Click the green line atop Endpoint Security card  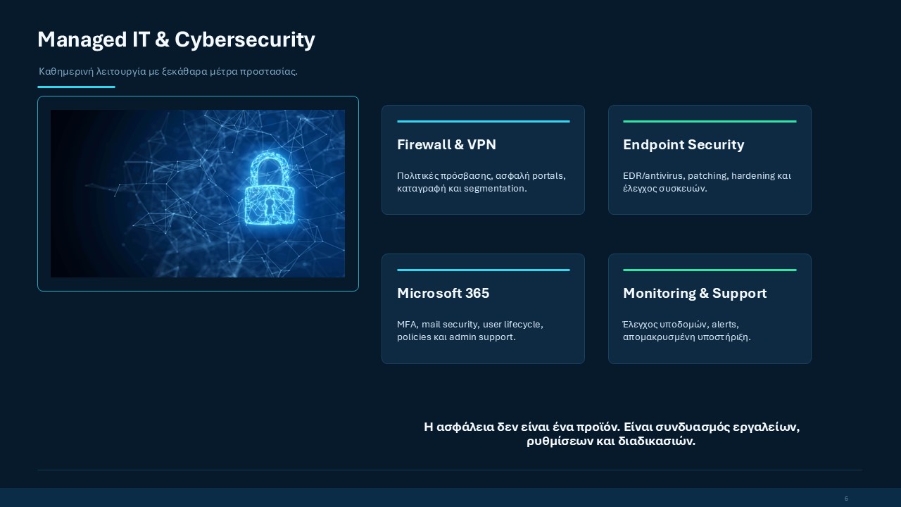710,121
